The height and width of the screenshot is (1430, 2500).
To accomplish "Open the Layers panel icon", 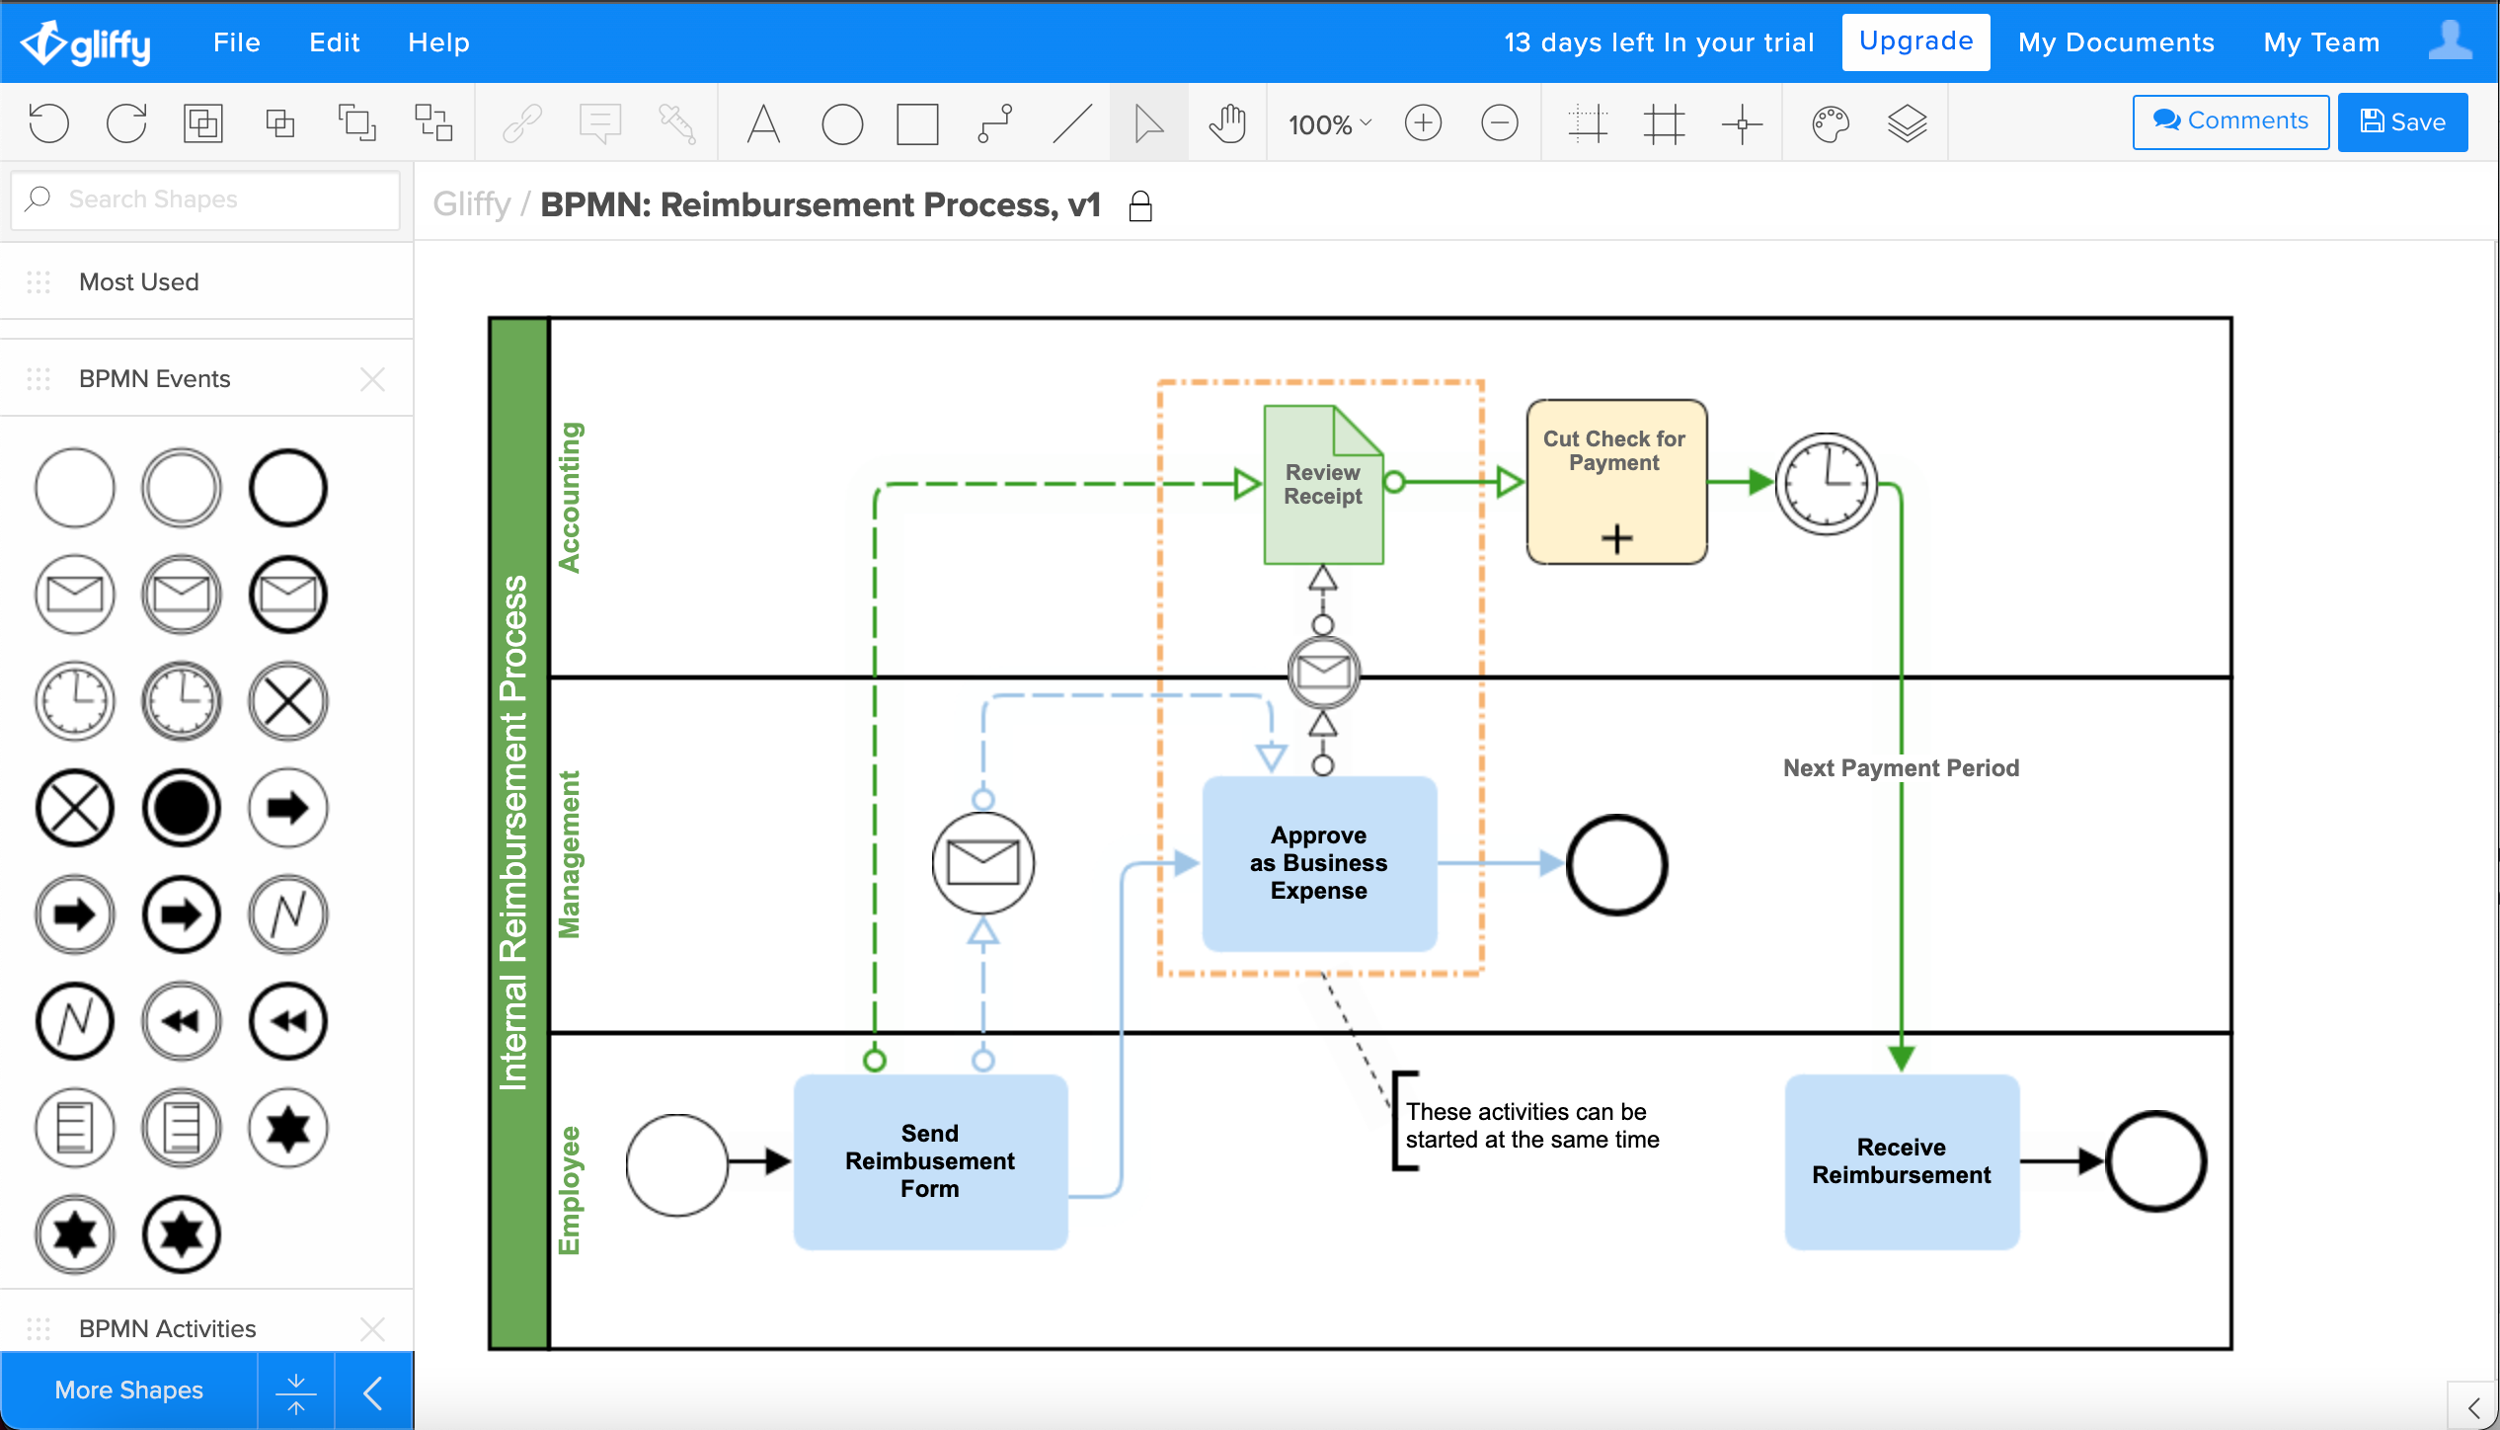I will point(1907,123).
